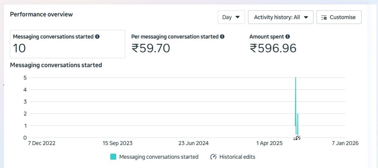Click the 7 Dec 2022 axis date label
Screen dimensions: 378x168
tap(41, 143)
